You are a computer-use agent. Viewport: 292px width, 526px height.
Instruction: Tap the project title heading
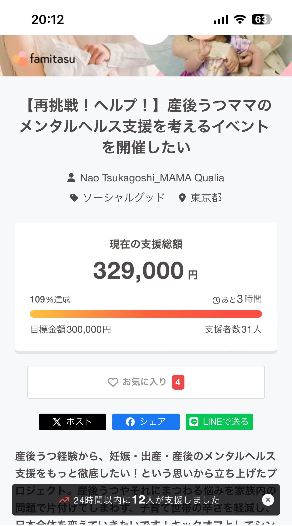click(146, 126)
